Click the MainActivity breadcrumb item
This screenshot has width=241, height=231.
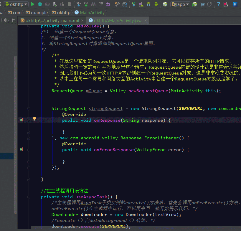click(90, 13)
